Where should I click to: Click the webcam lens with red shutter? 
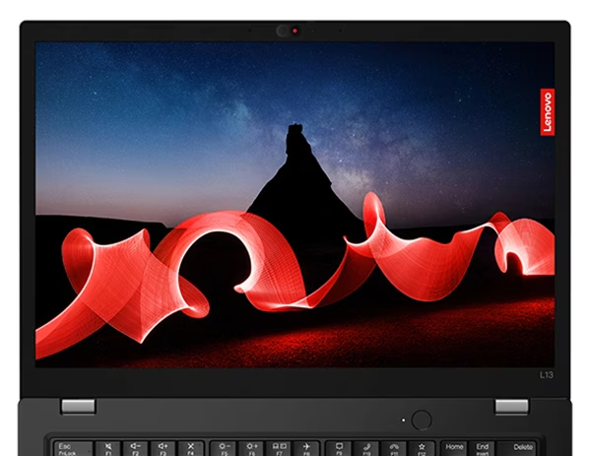click(294, 30)
